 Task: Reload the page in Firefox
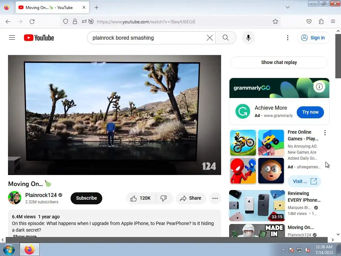coord(32,22)
